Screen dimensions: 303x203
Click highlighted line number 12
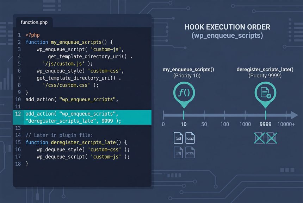pyautogui.click(x=18, y=114)
